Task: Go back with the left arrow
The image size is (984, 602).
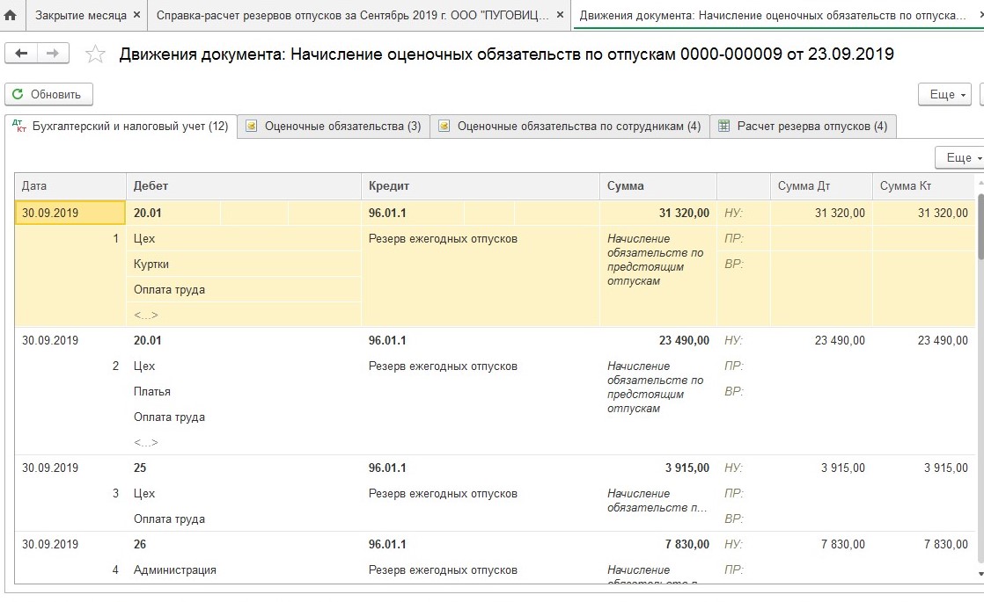Action: [x=21, y=54]
